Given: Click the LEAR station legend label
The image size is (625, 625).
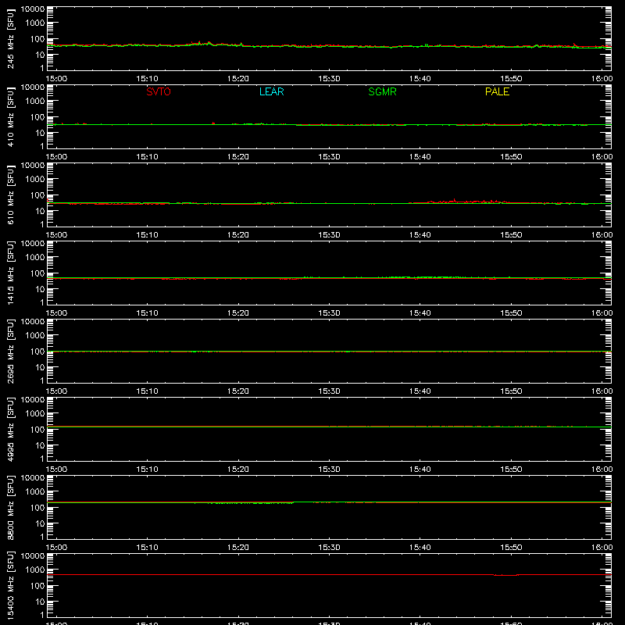Looking at the screenshot, I should pyautogui.click(x=271, y=91).
